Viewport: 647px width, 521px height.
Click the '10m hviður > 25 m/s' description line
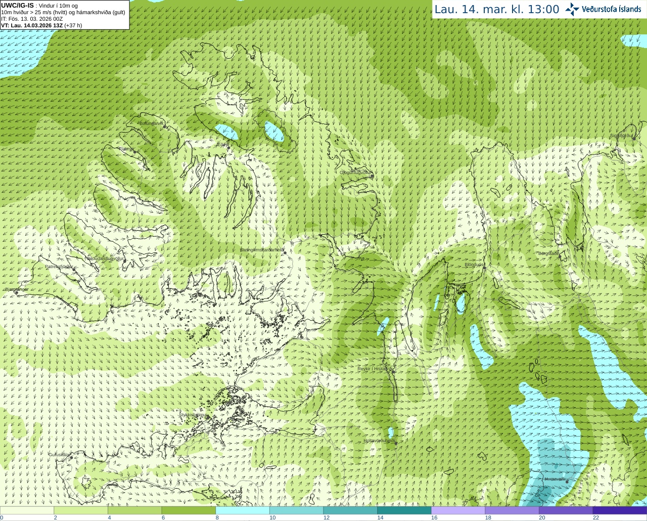pyautogui.click(x=63, y=12)
